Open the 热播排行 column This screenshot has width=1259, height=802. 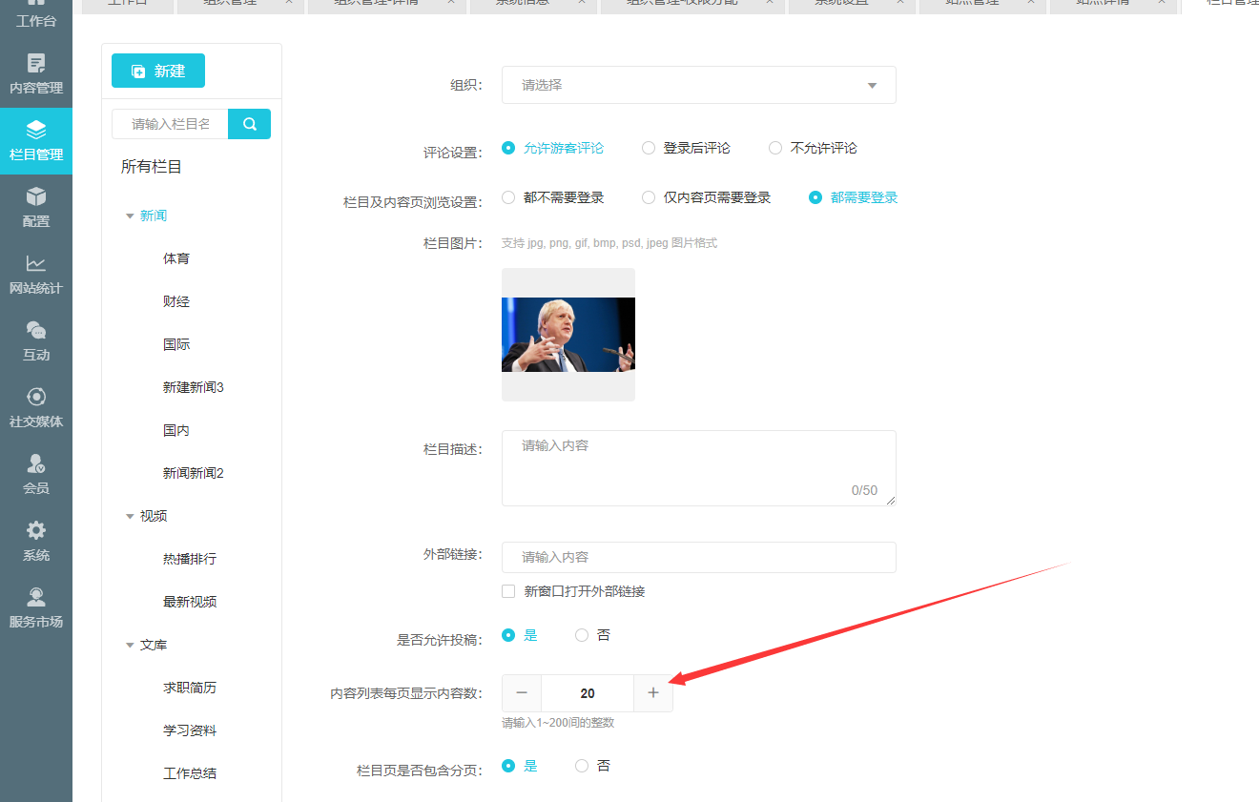[190, 560]
